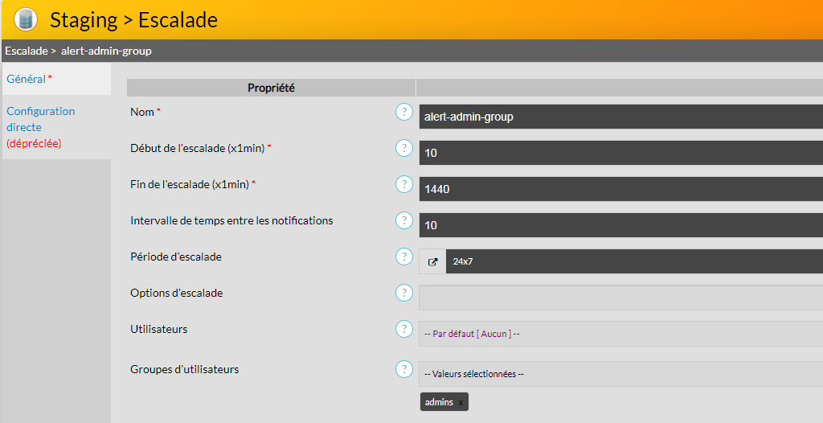This screenshot has width=823, height=423.
Task: Select the Général tab
Action: pos(26,79)
